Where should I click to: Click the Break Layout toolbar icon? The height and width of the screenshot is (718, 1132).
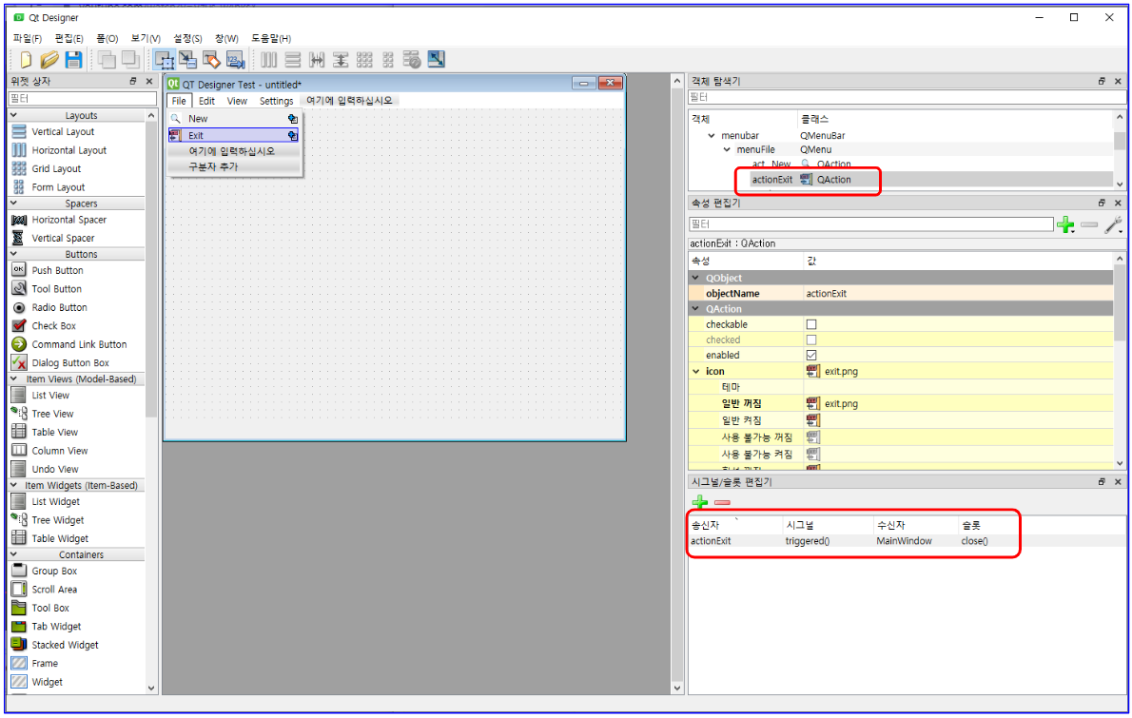(412, 60)
